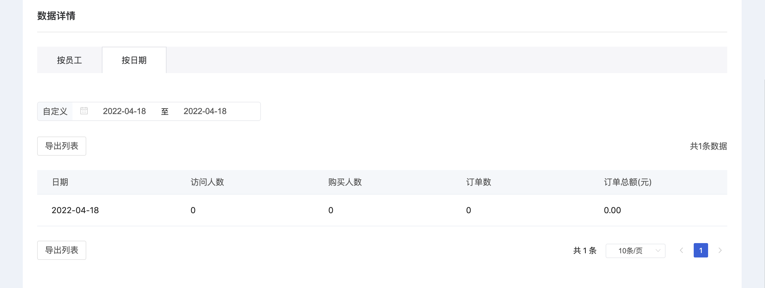765x288 pixels.
Task: Click the calendar icon in date picker
Action: (84, 111)
